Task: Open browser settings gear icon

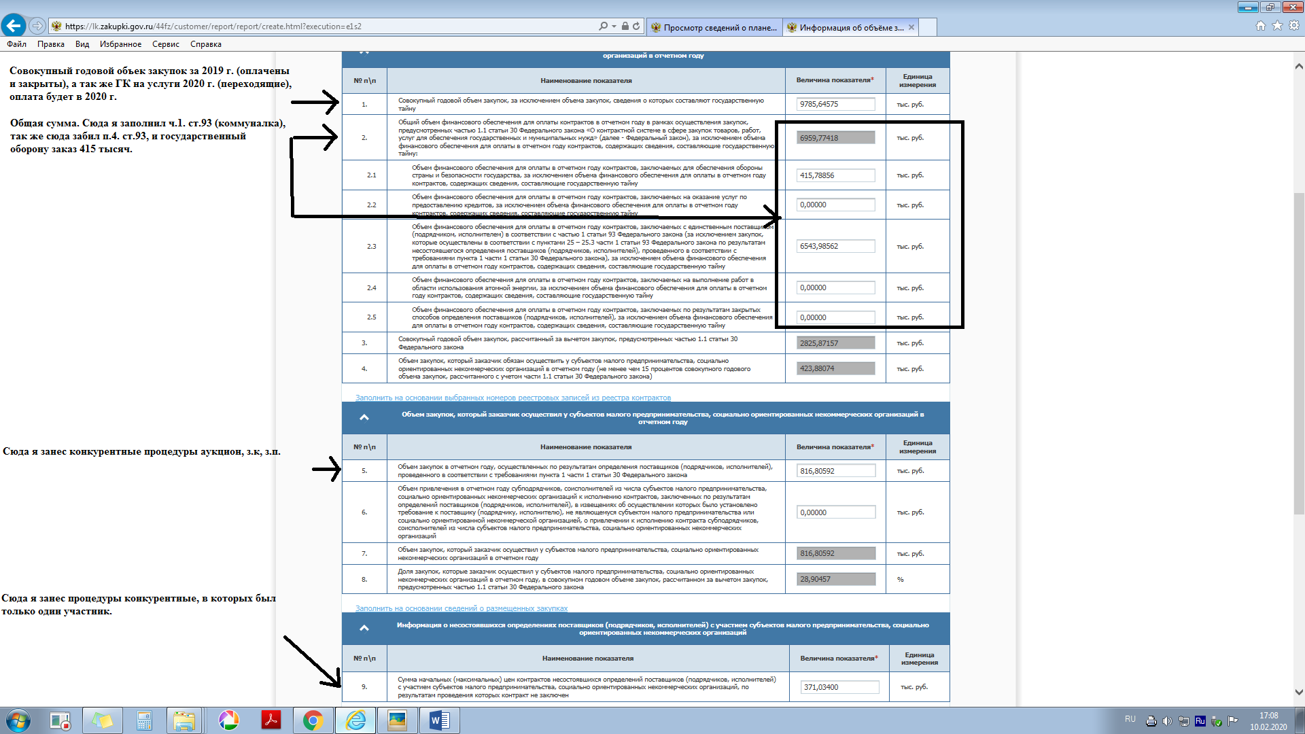Action: pyautogui.click(x=1294, y=26)
